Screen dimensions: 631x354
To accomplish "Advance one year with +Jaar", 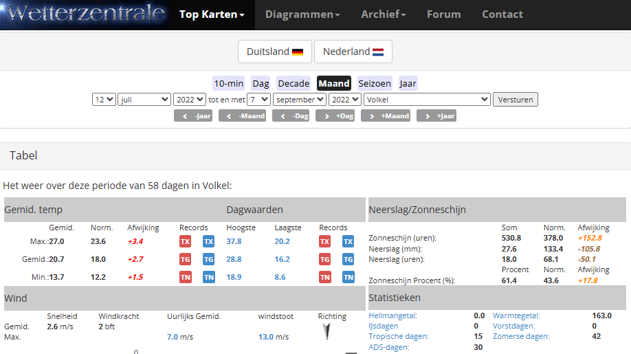I will click(436, 116).
